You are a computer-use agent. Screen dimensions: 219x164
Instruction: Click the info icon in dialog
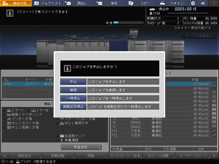(x=67, y=68)
